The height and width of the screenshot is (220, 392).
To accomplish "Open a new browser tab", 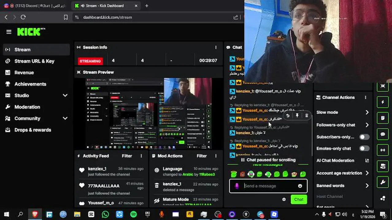I will 147,5.
